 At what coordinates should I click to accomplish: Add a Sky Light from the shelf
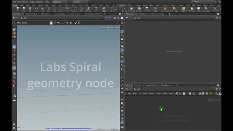192,9
